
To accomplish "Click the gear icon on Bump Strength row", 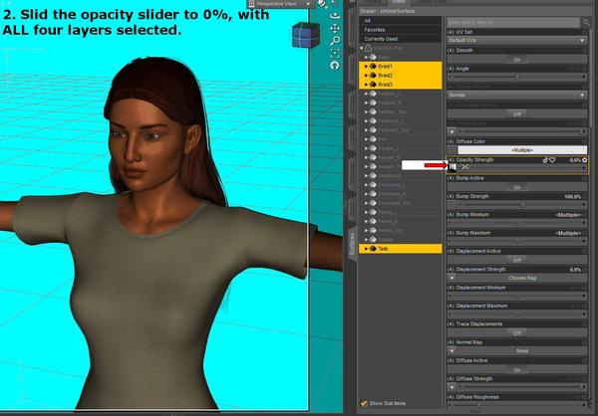I will click(585, 197).
